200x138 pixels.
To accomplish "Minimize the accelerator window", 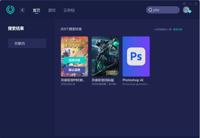I will pos(190,4).
